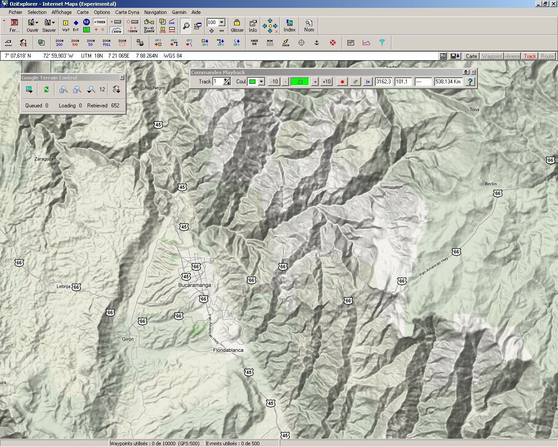Click the green track point indicator showing 23
This screenshot has height=447, width=558.
[300, 82]
